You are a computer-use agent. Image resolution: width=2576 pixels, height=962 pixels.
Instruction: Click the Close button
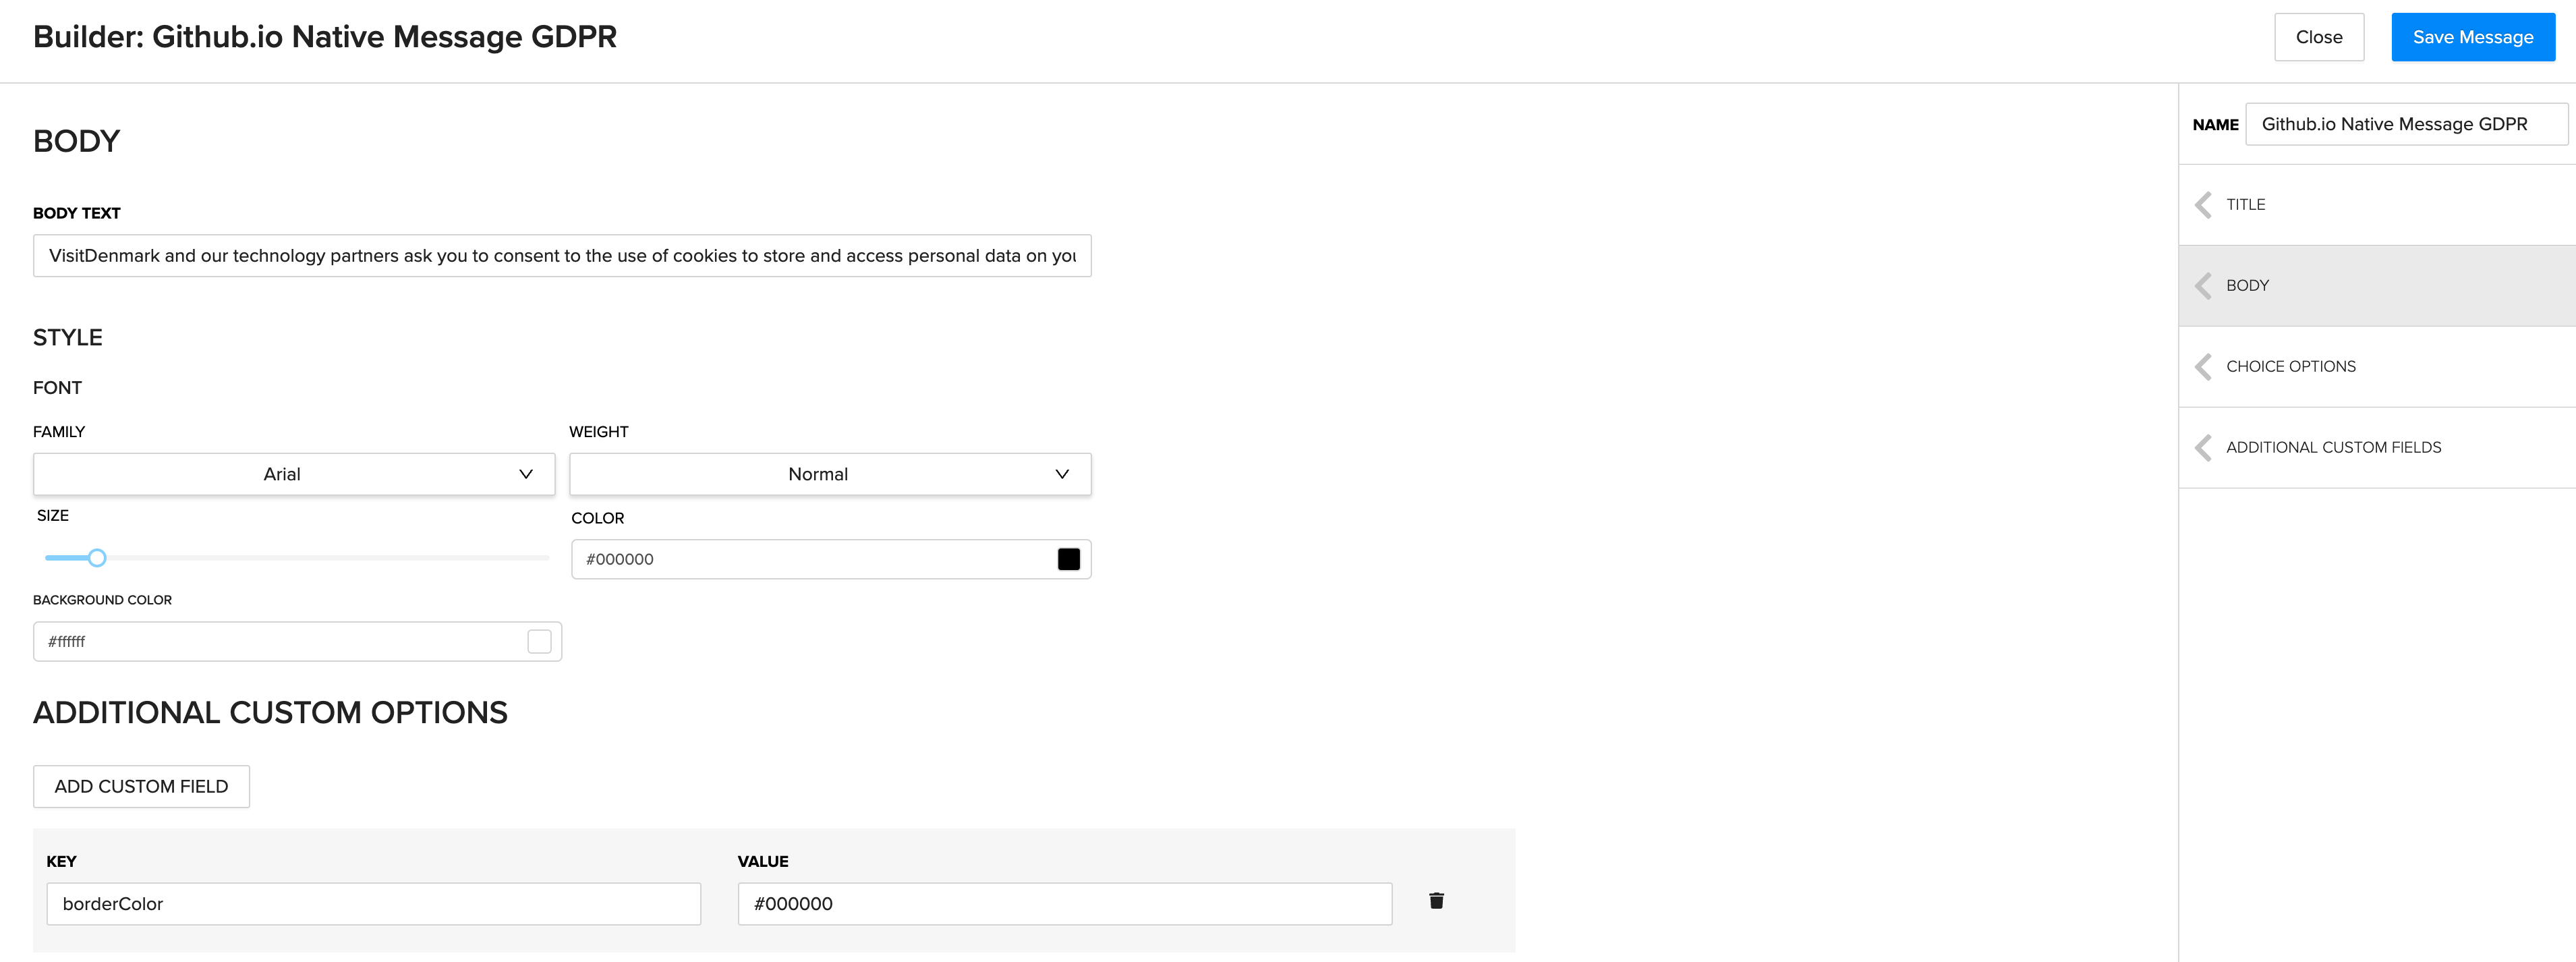pyautogui.click(x=2318, y=37)
